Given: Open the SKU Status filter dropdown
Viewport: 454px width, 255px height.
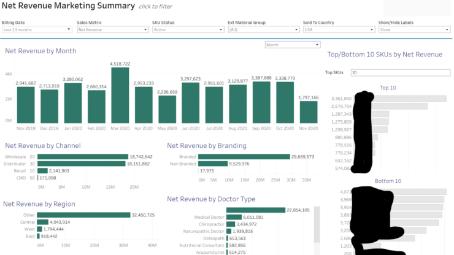Looking at the screenshot, I should click(187, 29).
